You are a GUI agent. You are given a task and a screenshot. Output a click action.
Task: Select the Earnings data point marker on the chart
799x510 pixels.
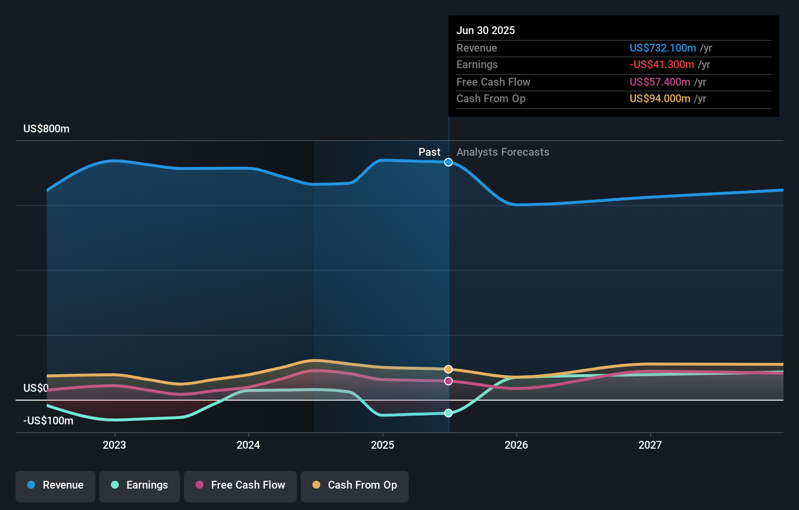448,413
